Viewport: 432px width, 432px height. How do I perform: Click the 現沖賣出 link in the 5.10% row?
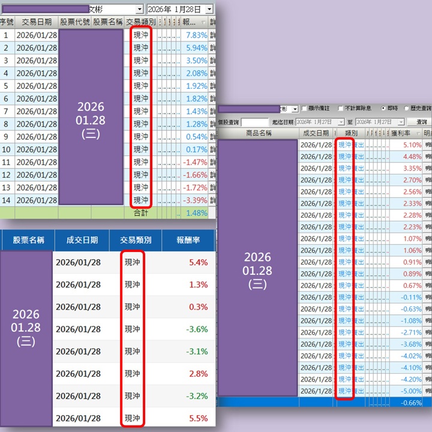351,145
